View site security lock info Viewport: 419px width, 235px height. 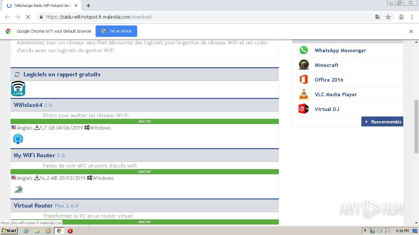pyautogui.click(x=41, y=17)
